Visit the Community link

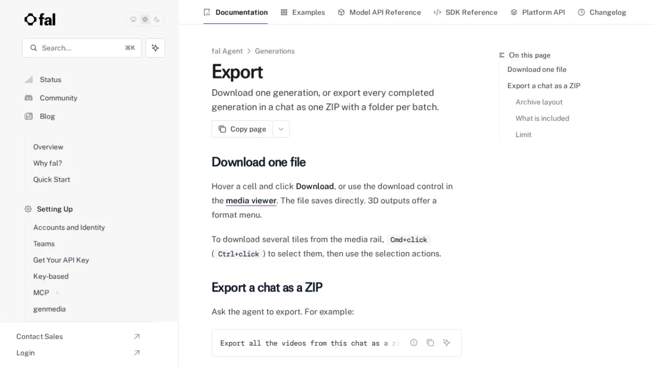[58, 98]
